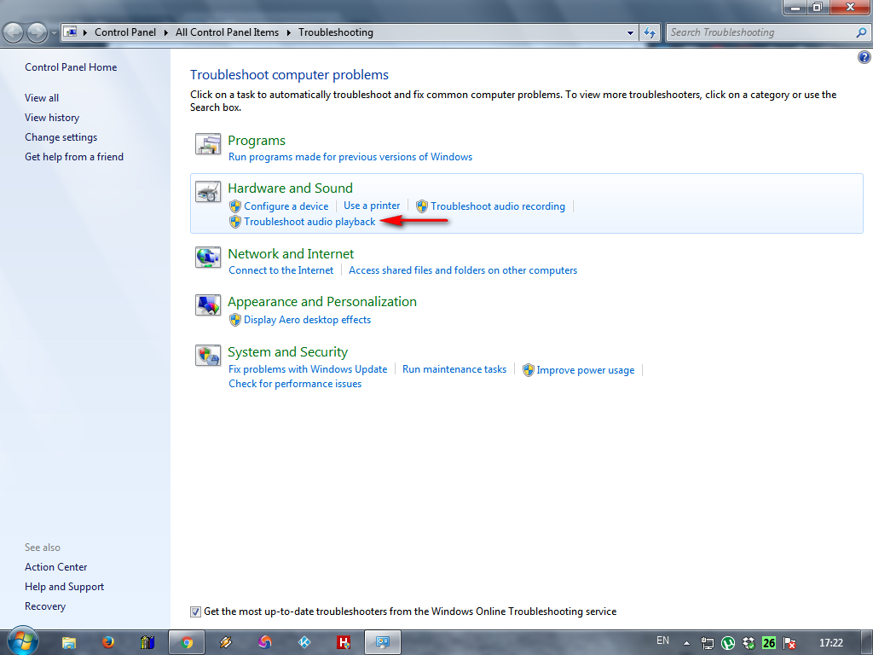Viewport: 873px width, 655px height.
Task: Click the Control Panel icon in address bar
Action: (70, 32)
